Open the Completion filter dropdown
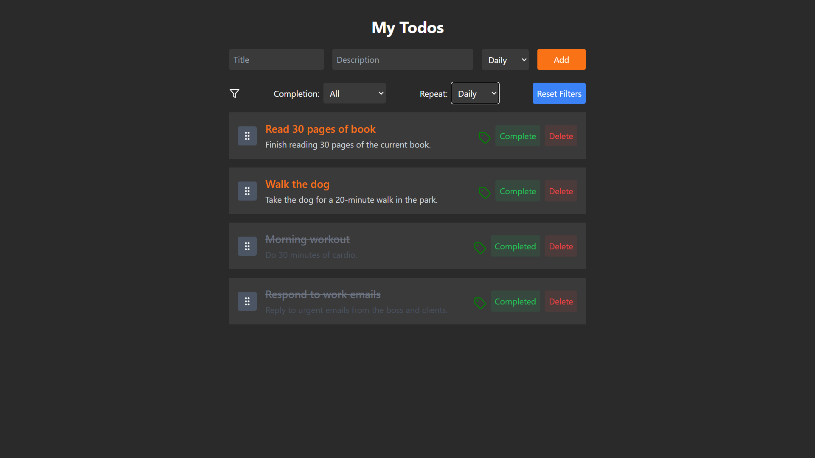815x458 pixels. coord(354,93)
